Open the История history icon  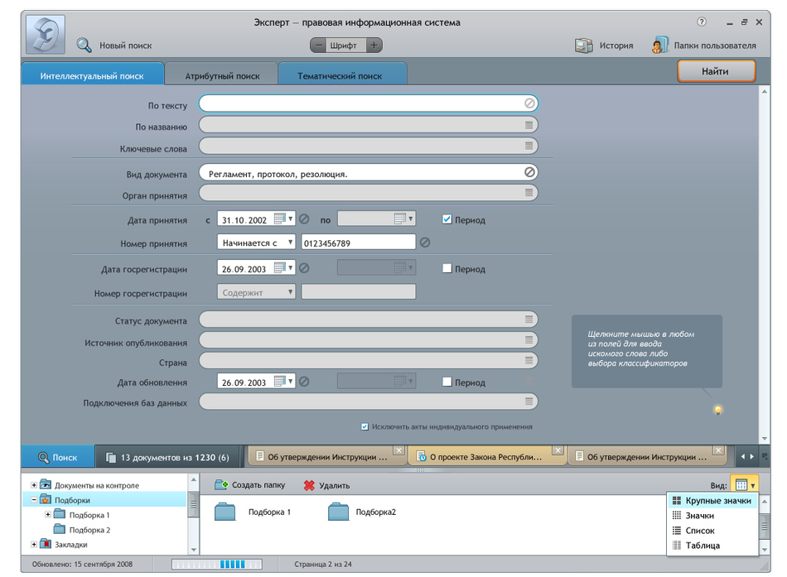pos(584,46)
